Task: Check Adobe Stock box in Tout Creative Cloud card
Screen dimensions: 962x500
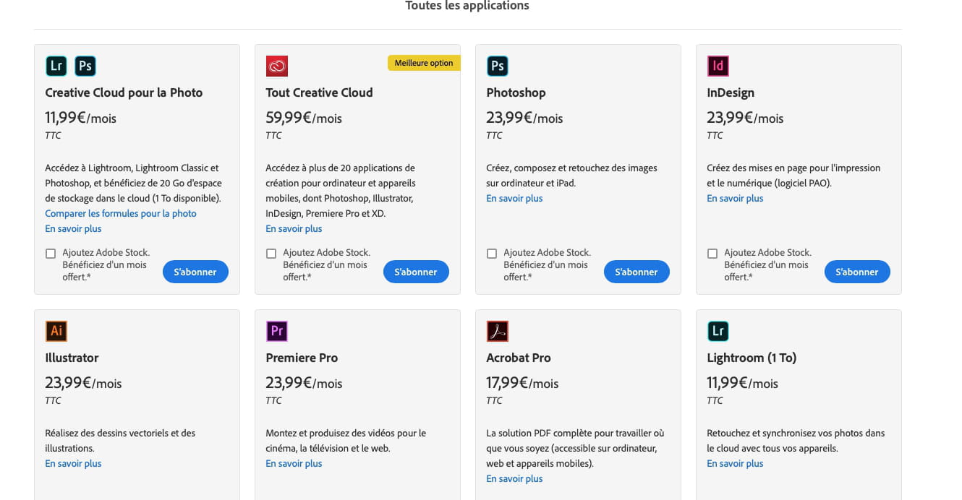Action: click(x=271, y=254)
